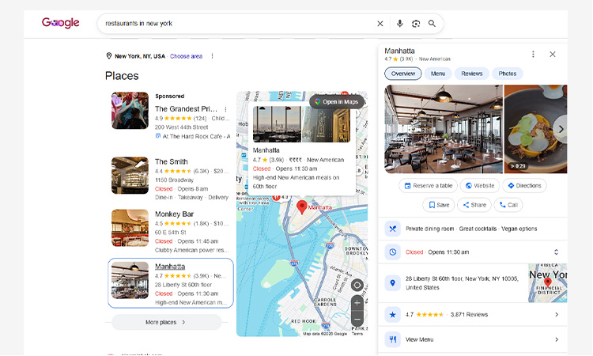
Task: Click the Choose area link
Action: pyautogui.click(x=186, y=56)
